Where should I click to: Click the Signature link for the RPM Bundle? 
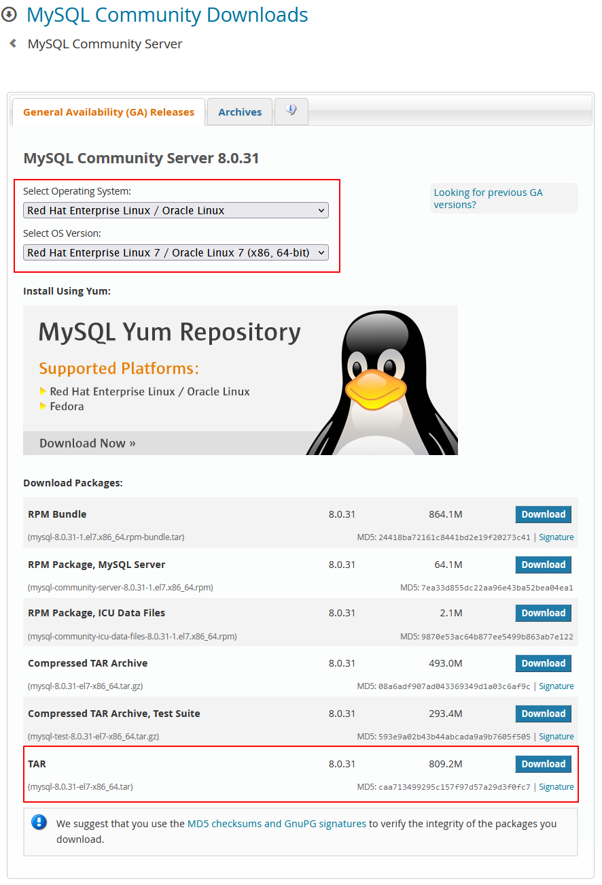click(556, 537)
